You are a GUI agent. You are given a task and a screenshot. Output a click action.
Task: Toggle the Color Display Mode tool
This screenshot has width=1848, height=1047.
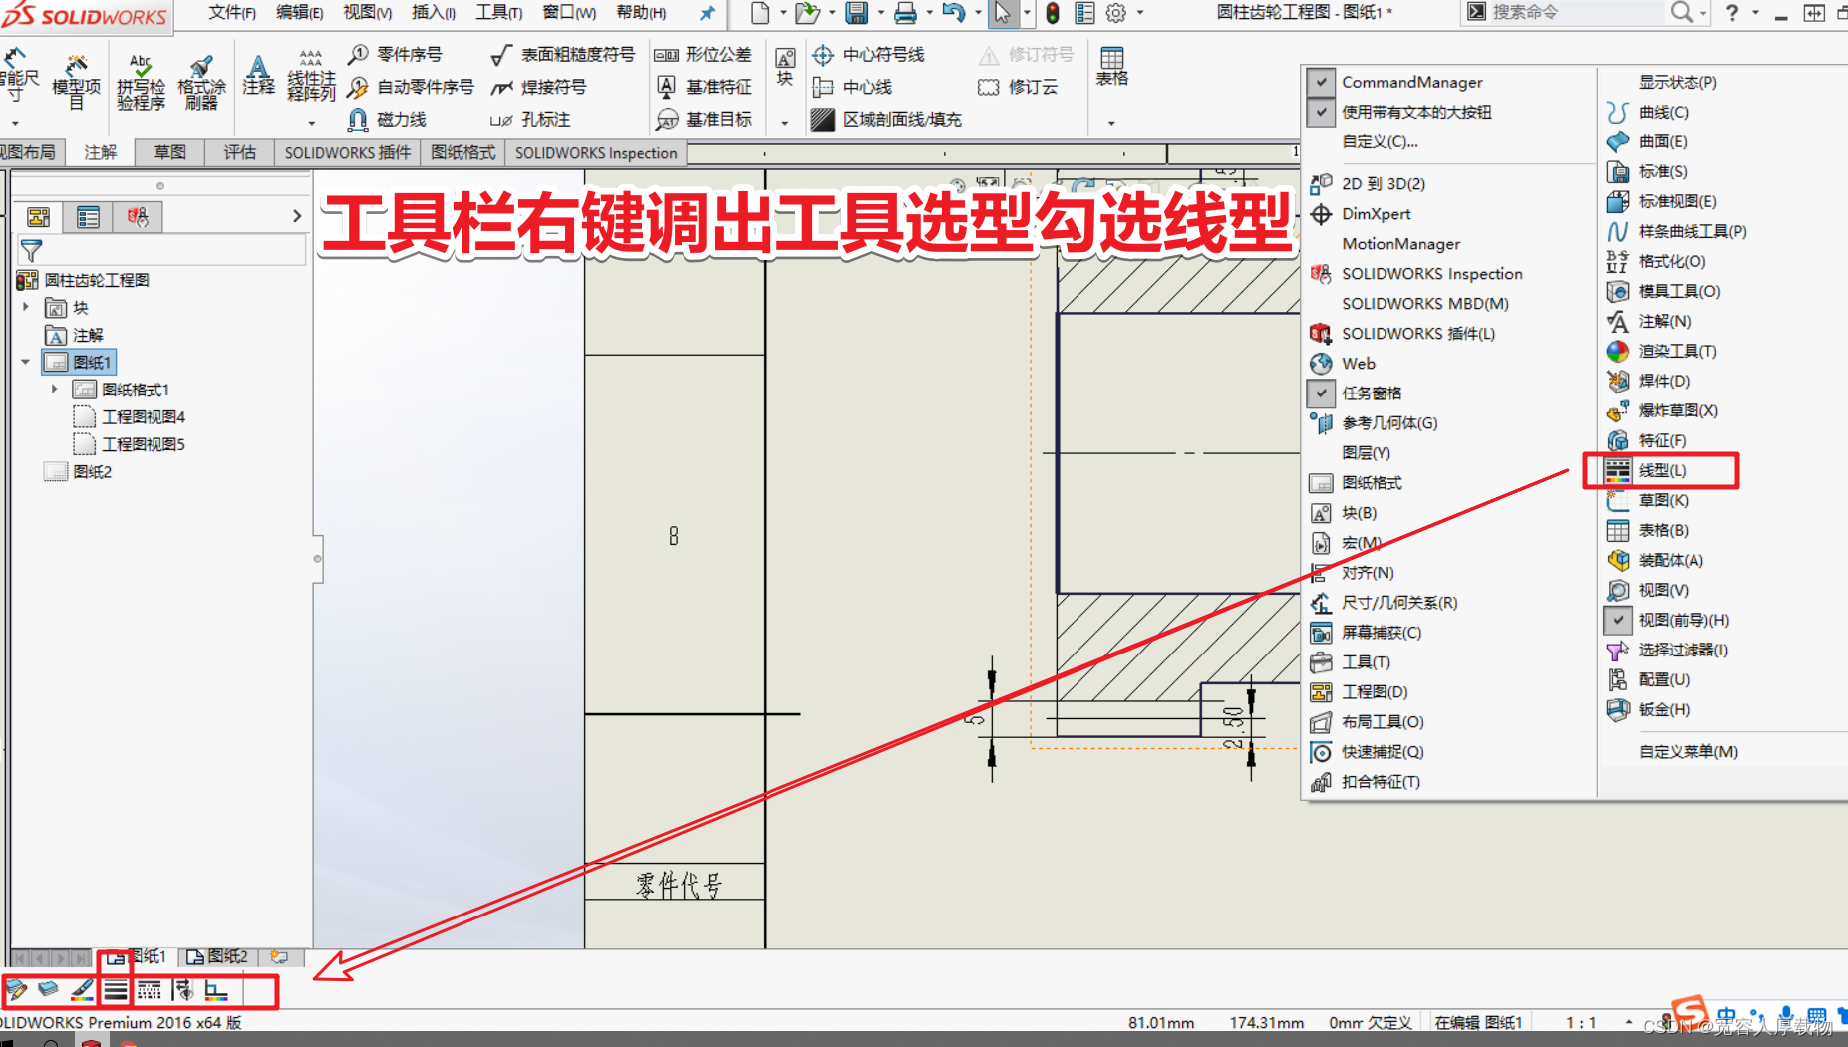216,990
